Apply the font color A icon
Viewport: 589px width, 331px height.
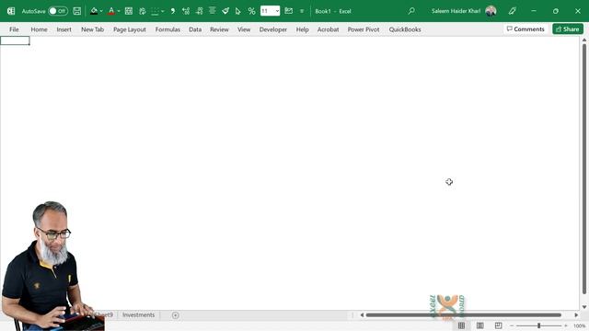click(111, 11)
